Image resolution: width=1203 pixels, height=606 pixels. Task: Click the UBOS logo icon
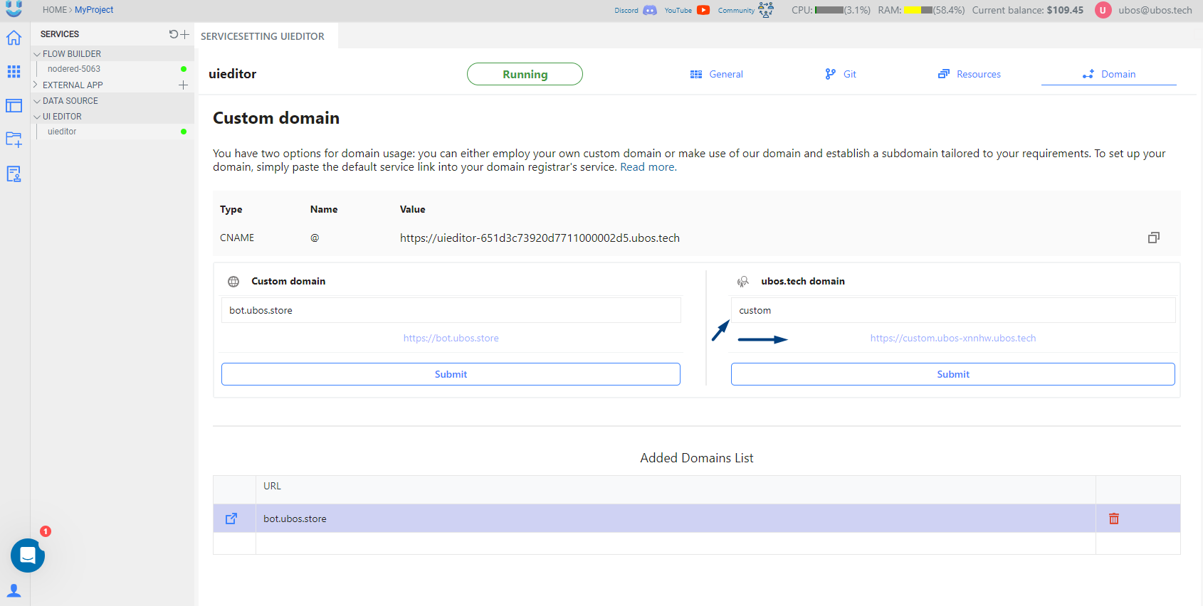pos(14,9)
